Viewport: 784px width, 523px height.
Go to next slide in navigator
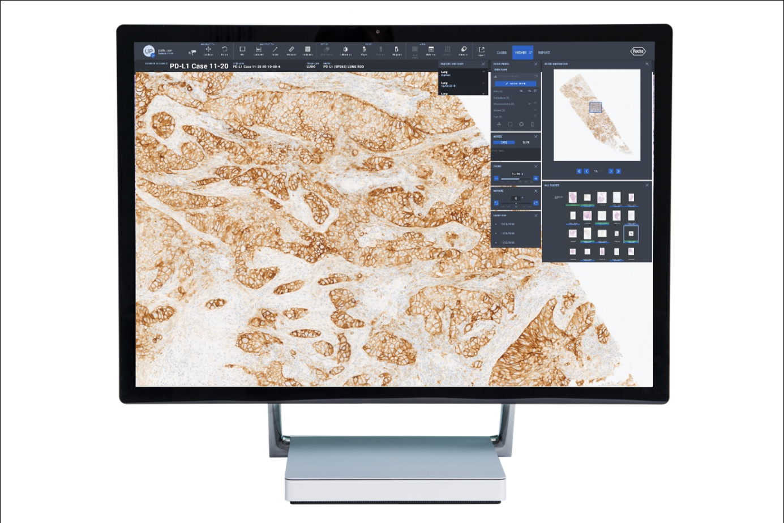611,171
